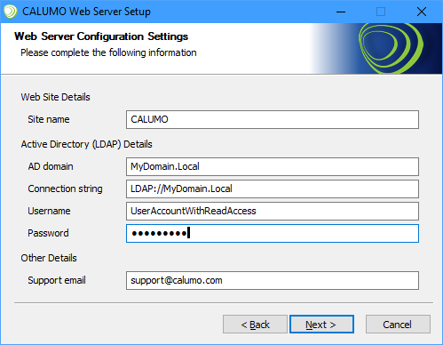Click the 'Support email' label
The image size is (443, 345).
point(57,280)
